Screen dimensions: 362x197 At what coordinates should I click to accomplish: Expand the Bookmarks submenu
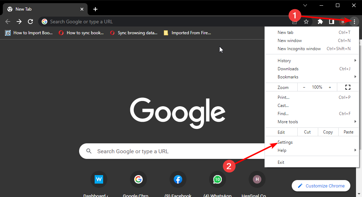click(311, 77)
